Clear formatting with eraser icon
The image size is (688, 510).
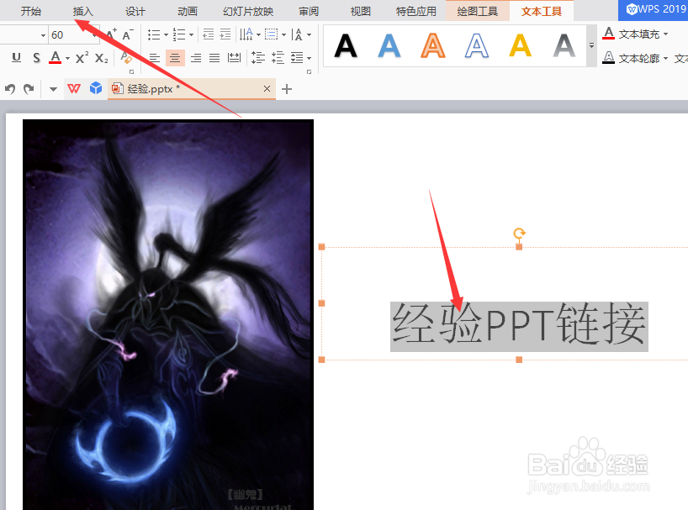[126, 57]
